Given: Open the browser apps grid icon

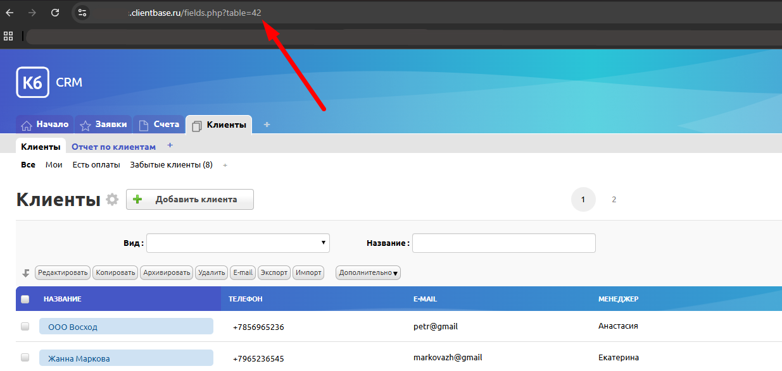Looking at the screenshot, I should tap(8, 36).
